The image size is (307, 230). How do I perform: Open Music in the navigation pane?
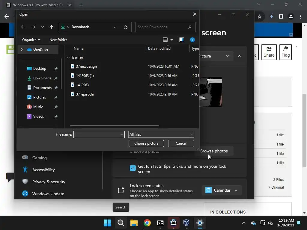pyautogui.click(x=38, y=107)
